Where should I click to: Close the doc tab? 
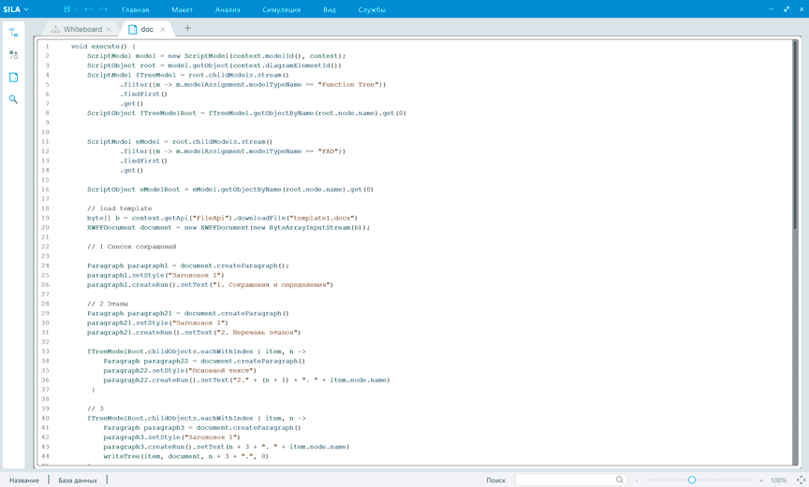[163, 30]
